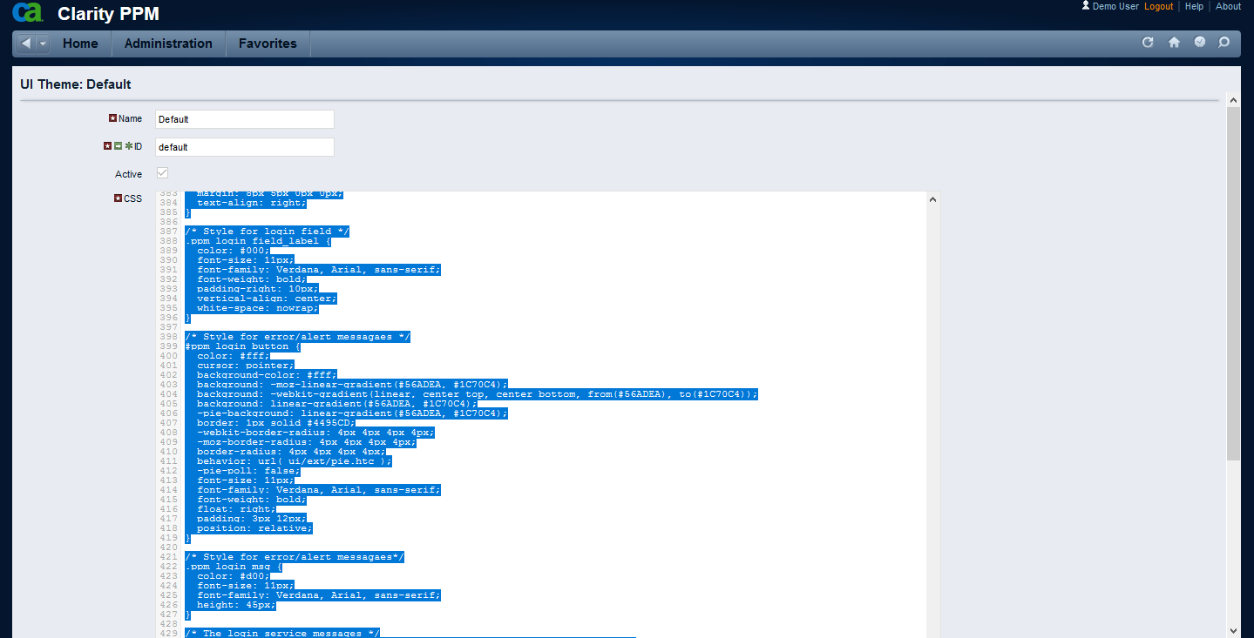Image resolution: width=1254 pixels, height=638 pixels.
Task: Open the back history dropdown arrow
Action: coord(43,44)
